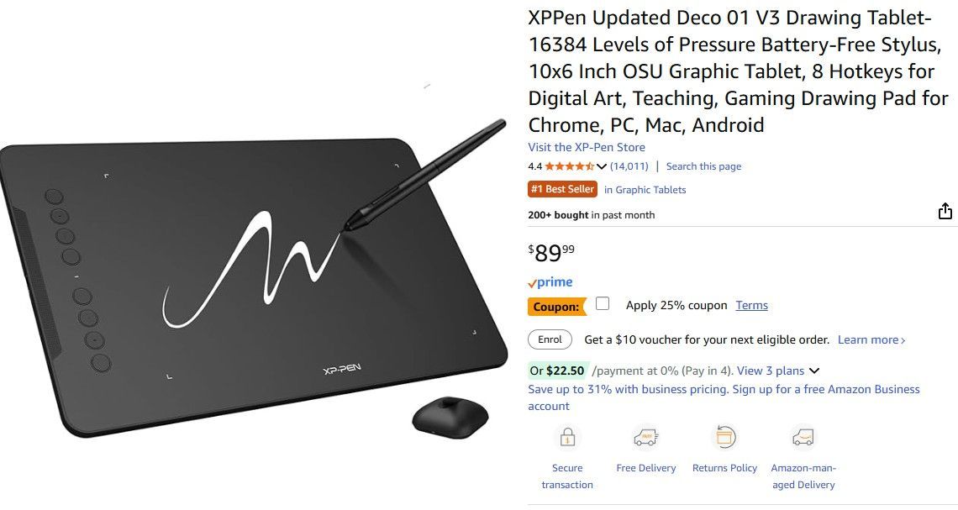Tick the Apply 25% coupon checkbox
The height and width of the screenshot is (510, 958).
(x=603, y=303)
